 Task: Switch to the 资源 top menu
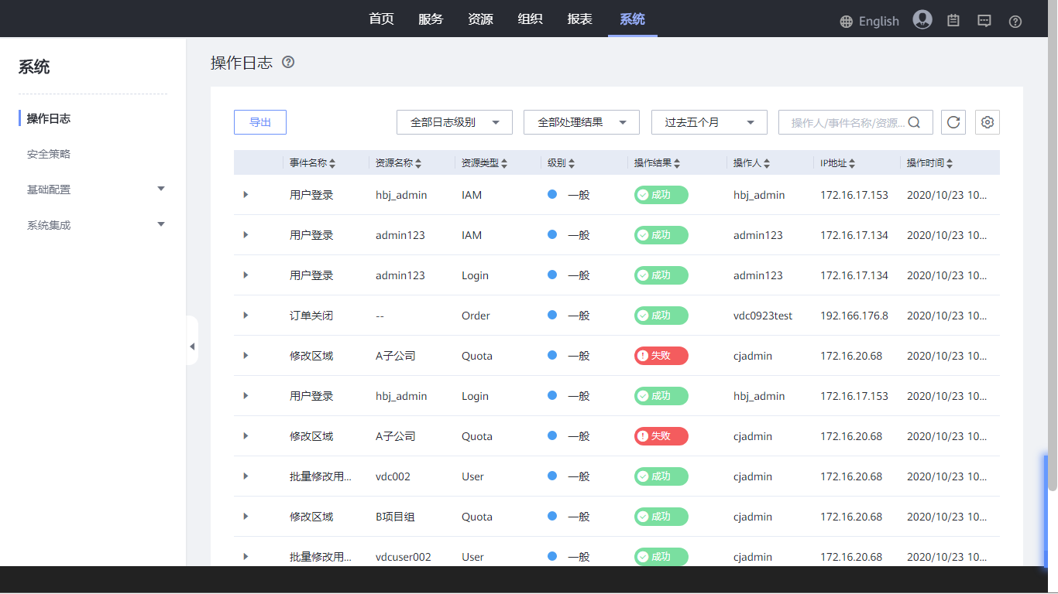coord(480,19)
